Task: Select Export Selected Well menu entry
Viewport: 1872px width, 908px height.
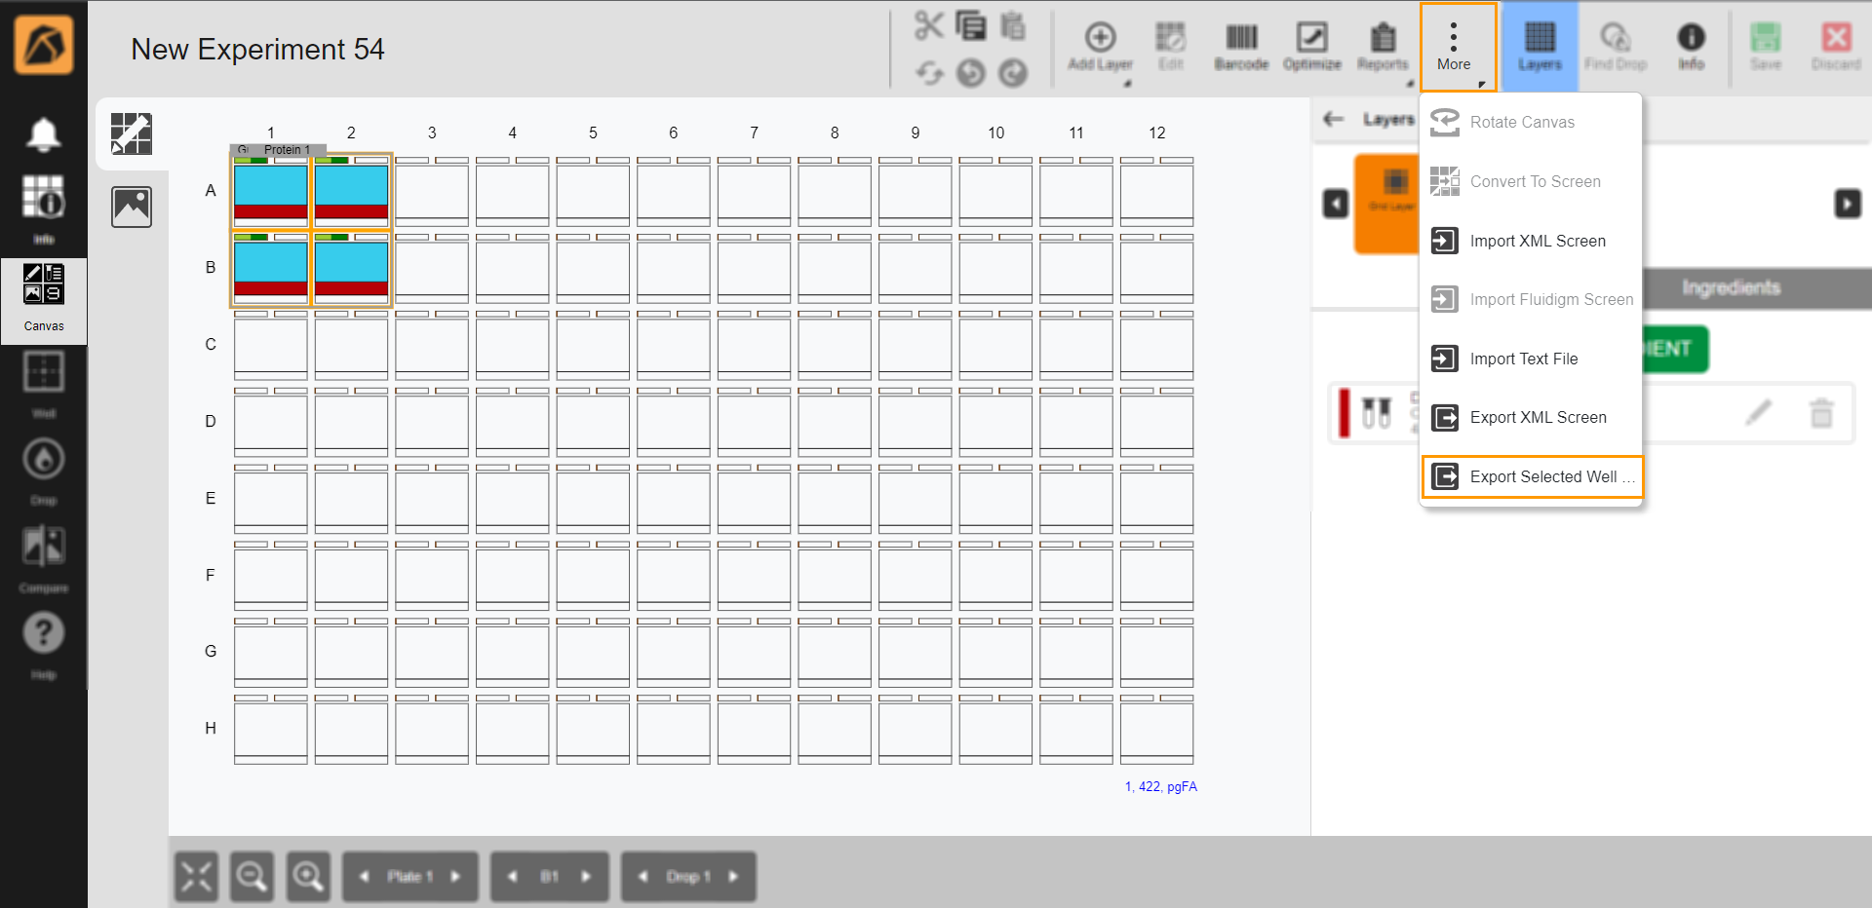Action: click(1533, 476)
